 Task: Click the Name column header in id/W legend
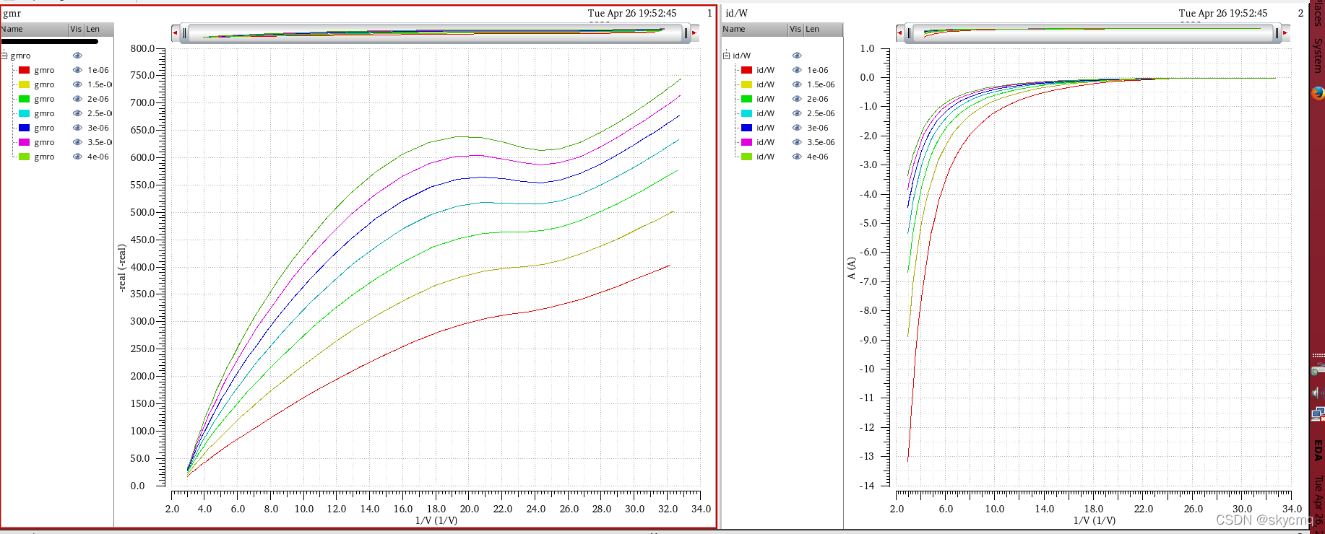pyautogui.click(x=754, y=30)
